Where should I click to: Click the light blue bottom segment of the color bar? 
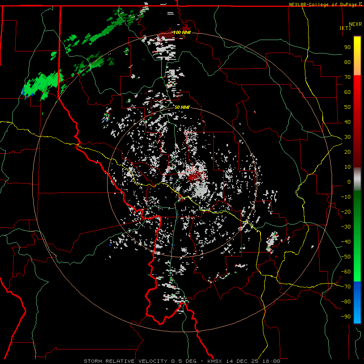pos(357,316)
